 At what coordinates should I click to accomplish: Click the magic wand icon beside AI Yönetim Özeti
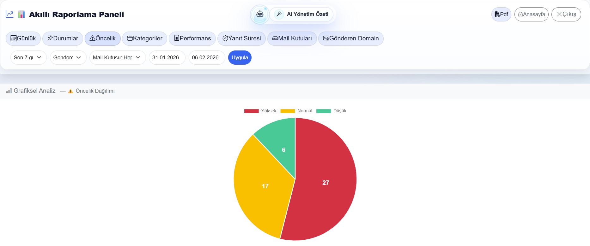pyautogui.click(x=279, y=14)
